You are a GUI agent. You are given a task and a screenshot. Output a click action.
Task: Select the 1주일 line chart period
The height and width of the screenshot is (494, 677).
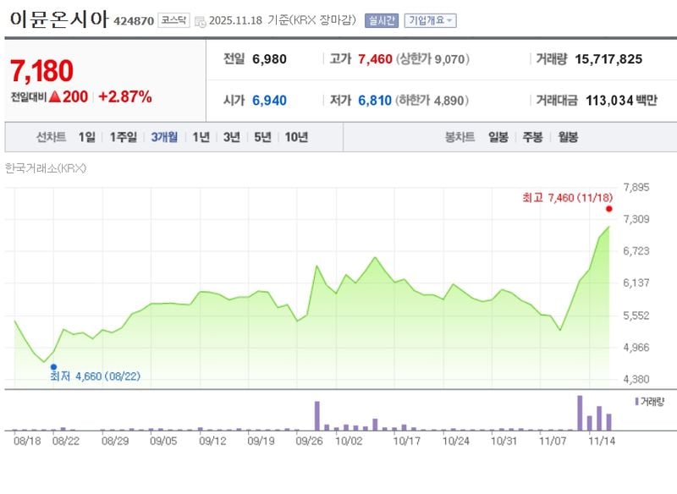124,137
